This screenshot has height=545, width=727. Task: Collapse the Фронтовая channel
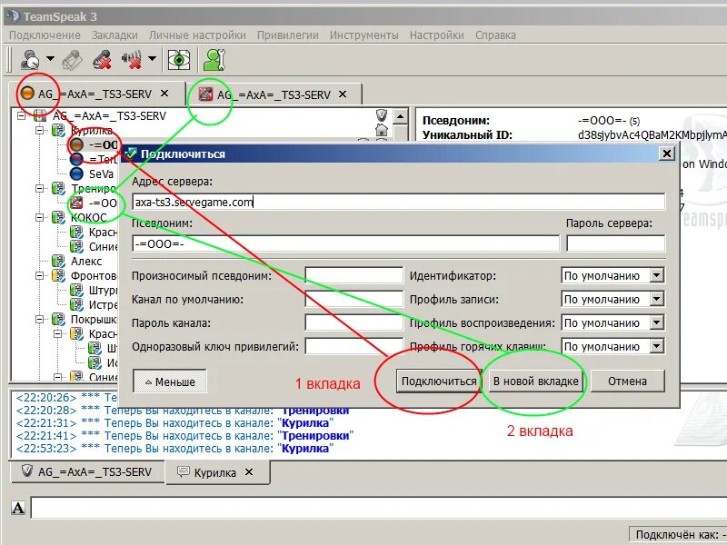click(40, 276)
